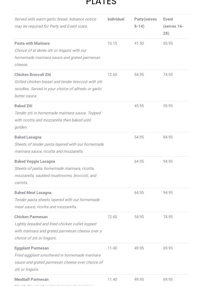Select the 55.95 Event price
The image size is (202, 286).
coord(168,43)
